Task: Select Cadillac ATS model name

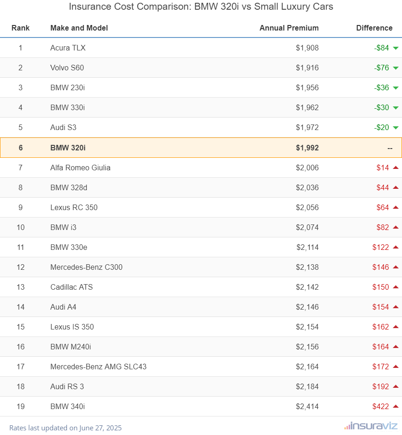Action: tap(72, 287)
